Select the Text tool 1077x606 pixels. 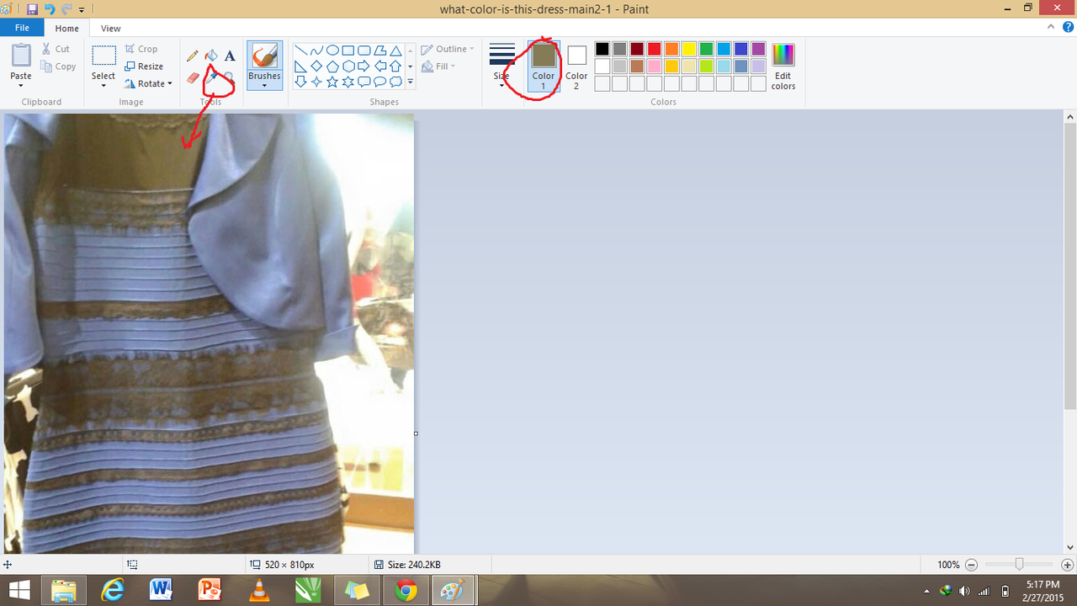coord(229,56)
